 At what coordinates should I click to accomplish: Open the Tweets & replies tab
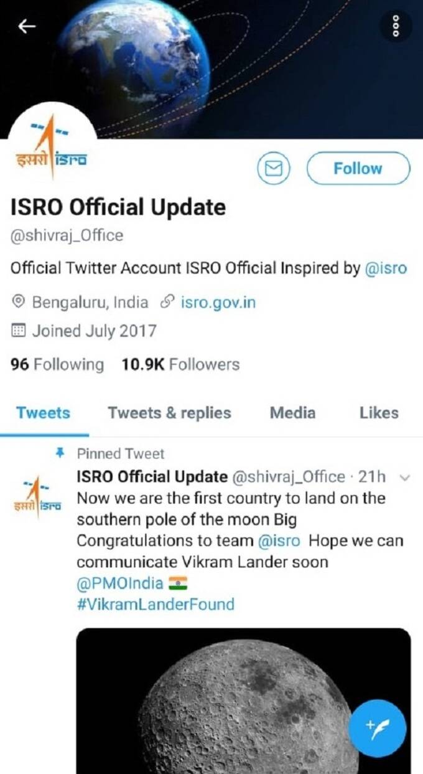point(169,413)
